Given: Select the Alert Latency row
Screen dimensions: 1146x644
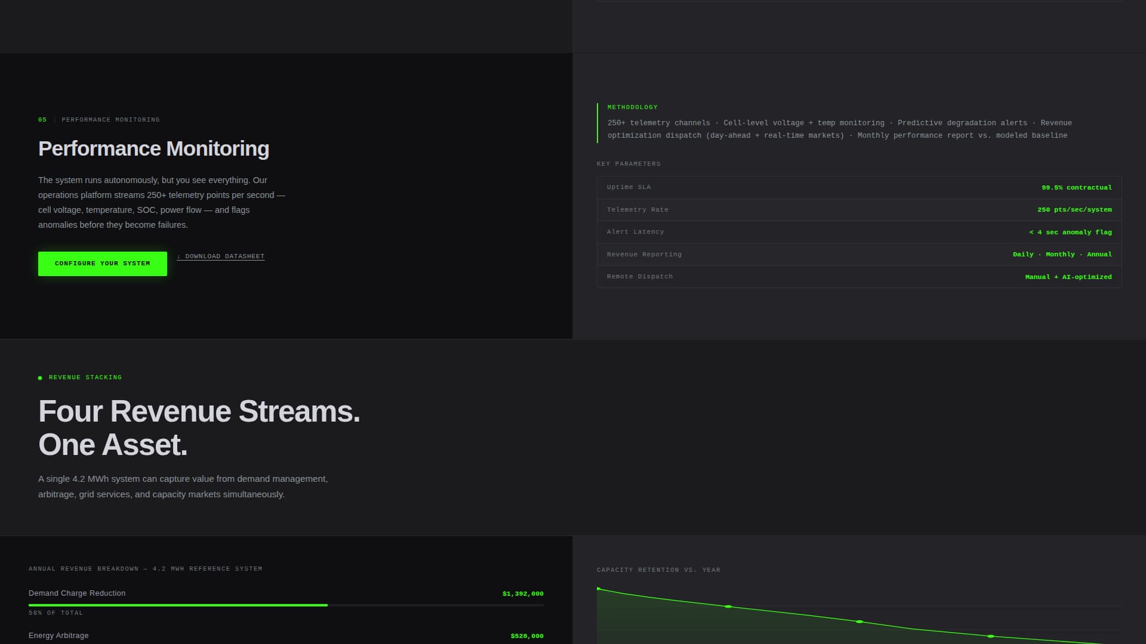Looking at the screenshot, I should pos(859,232).
